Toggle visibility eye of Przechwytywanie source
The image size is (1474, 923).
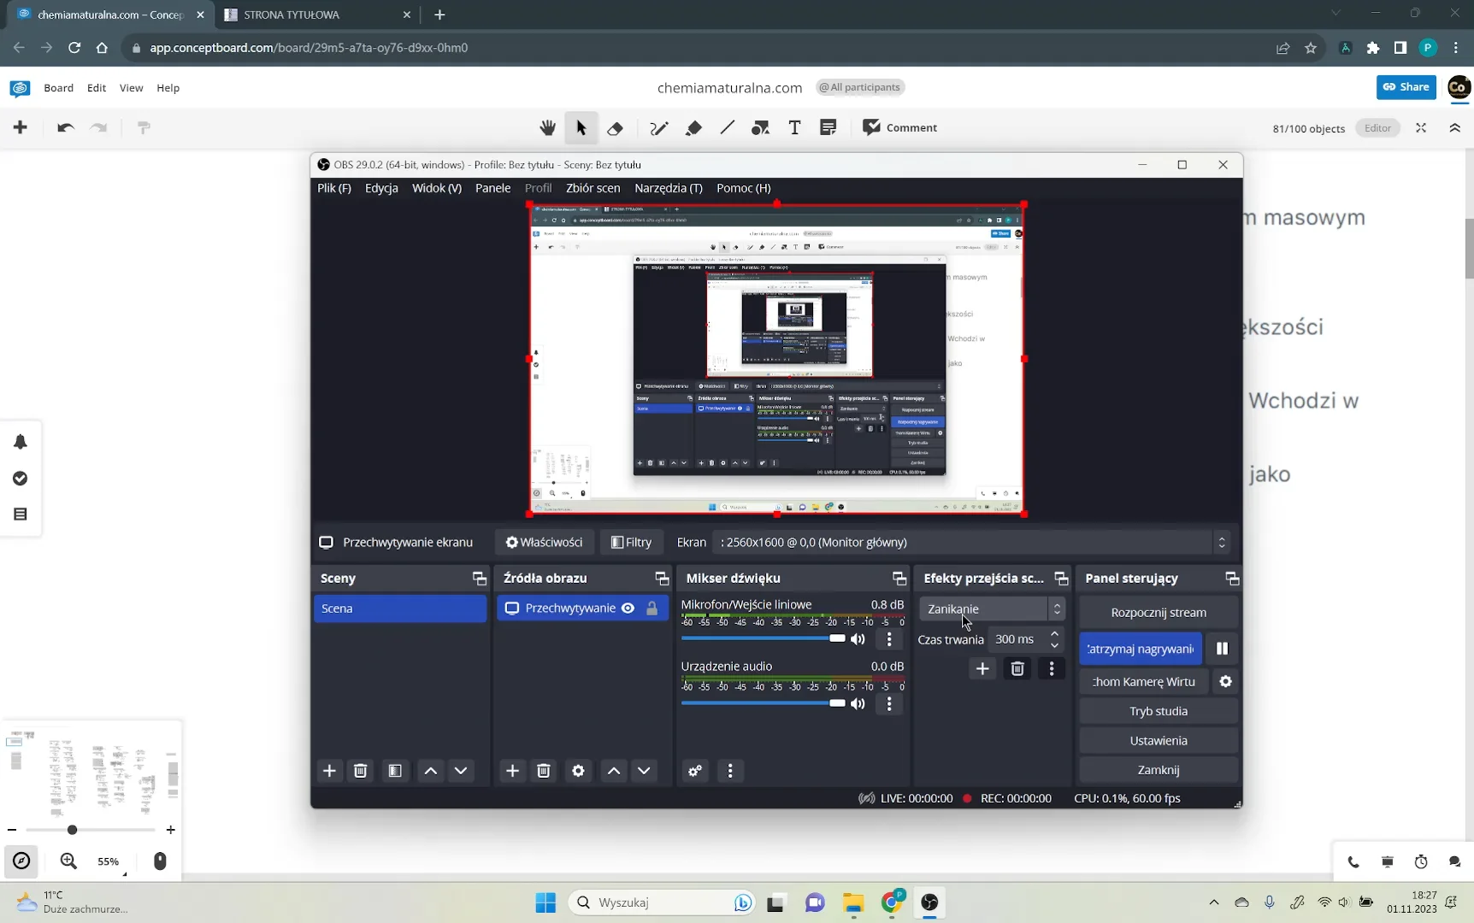tap(628, 608)
